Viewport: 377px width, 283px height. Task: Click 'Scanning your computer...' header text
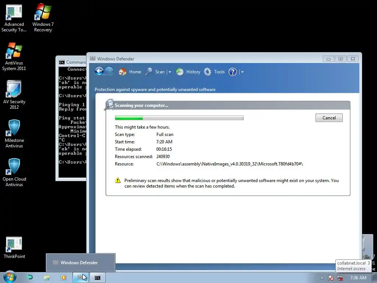point(141,105)
